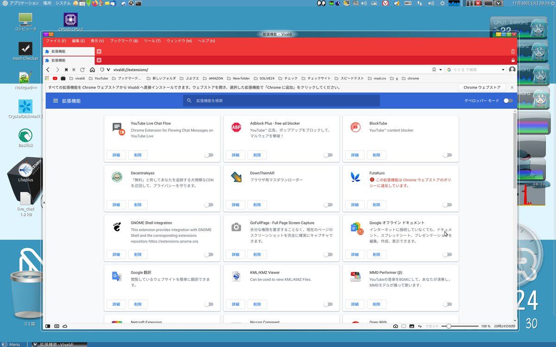This screenshot has width=556, height=347.
Task: Toggle the side panel in status bar
Action: tap(48, 326)
